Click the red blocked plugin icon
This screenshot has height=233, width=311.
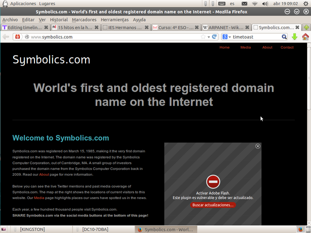213,182
